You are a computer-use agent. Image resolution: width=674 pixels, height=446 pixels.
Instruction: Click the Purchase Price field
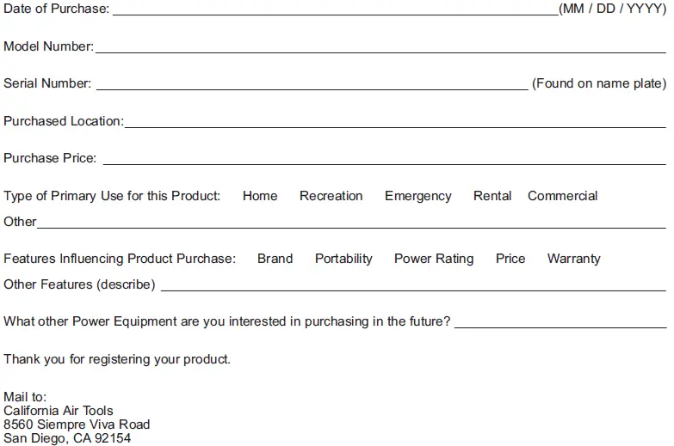point(384,158)
